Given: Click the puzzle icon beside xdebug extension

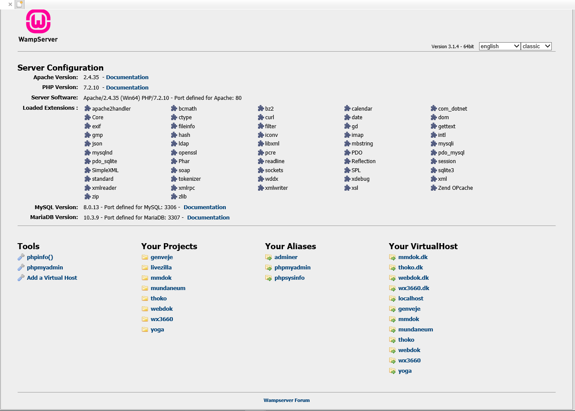Looking at the screenshot, I should tap(347, 179).
